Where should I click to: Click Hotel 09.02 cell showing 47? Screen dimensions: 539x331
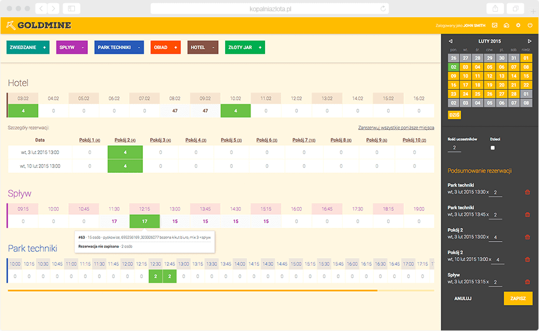205,111
